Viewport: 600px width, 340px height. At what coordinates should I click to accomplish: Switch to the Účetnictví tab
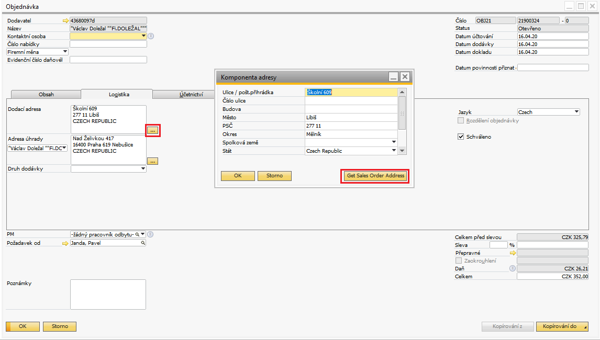click(x=184, y=95)
